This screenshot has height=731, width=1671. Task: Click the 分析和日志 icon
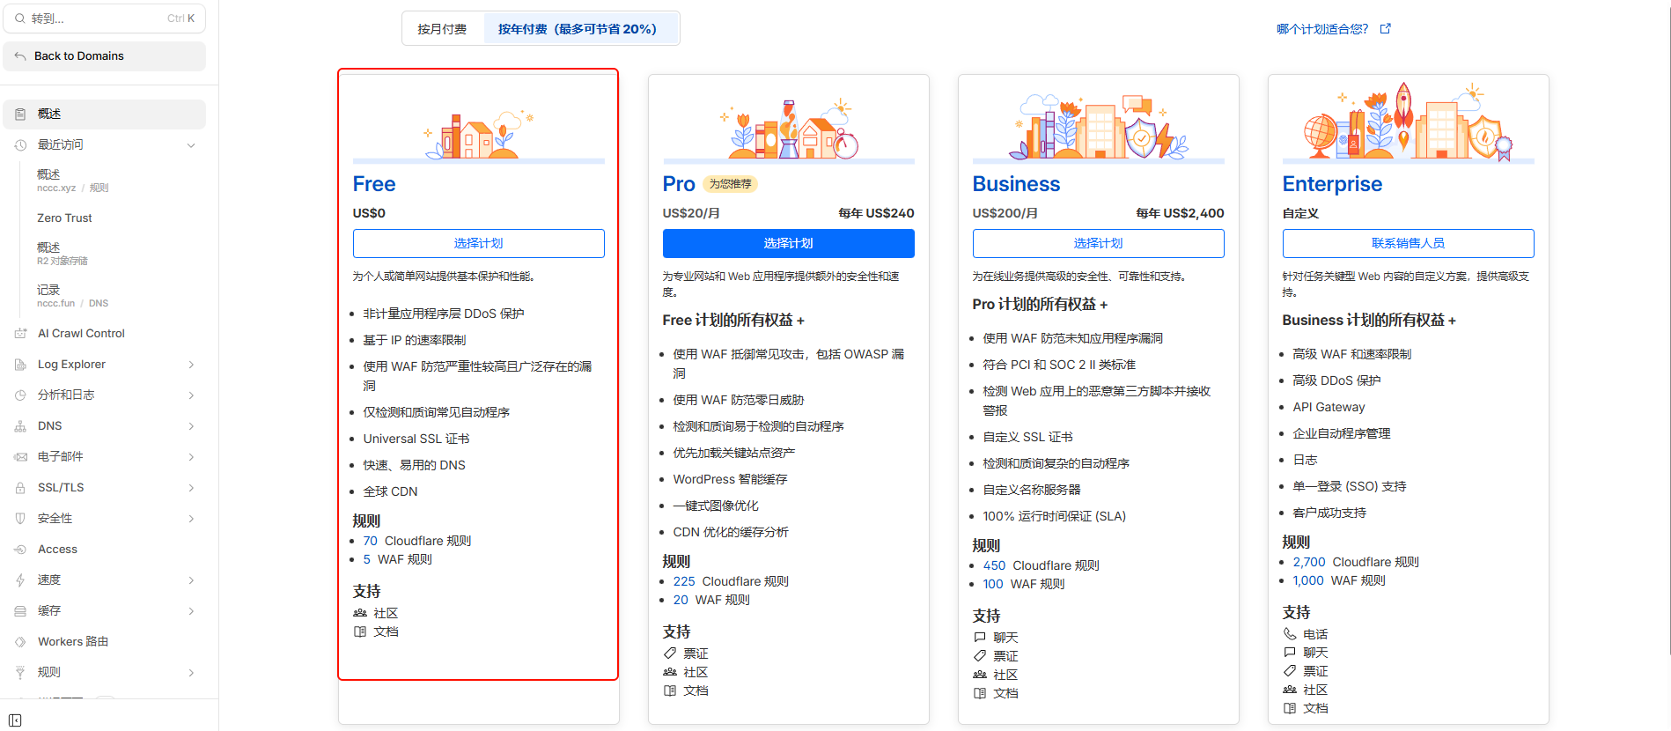pyautogui.click(x=20, y=395)
